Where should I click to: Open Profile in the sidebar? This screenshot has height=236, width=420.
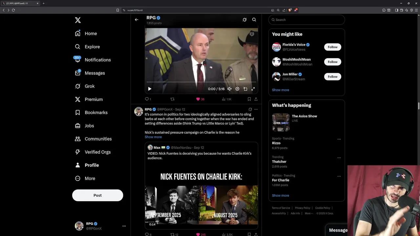tap(87, 165)
